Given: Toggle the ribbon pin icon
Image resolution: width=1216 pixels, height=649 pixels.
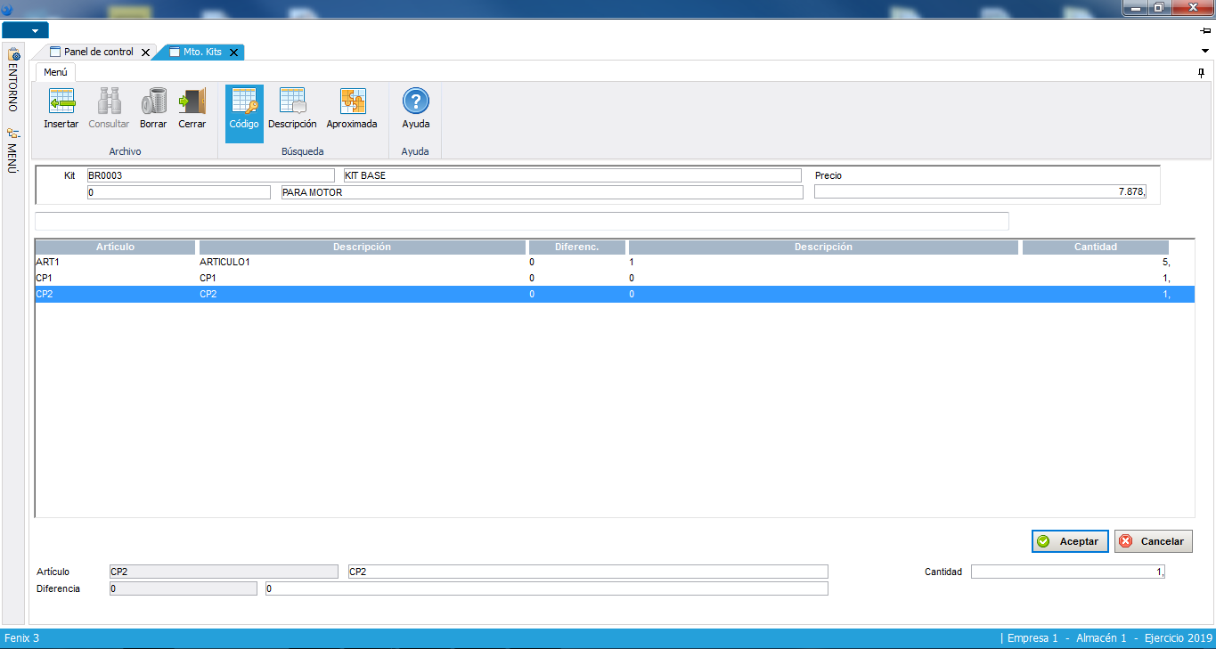Looking at the screenshot, I should tap(1201, 72).
